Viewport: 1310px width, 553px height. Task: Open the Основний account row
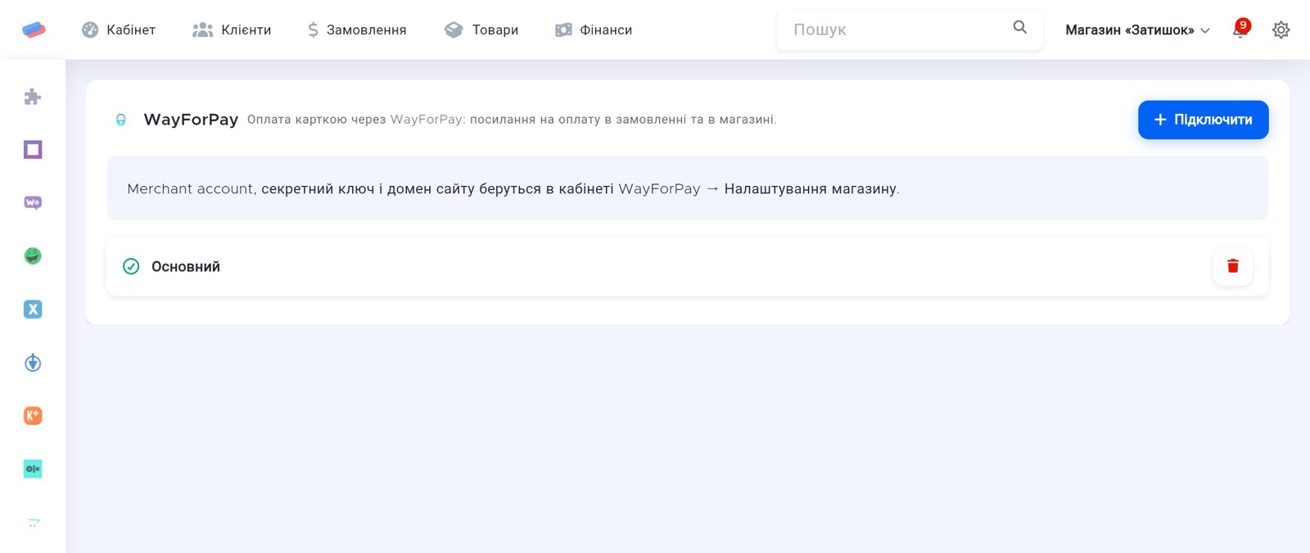(688, 266)
